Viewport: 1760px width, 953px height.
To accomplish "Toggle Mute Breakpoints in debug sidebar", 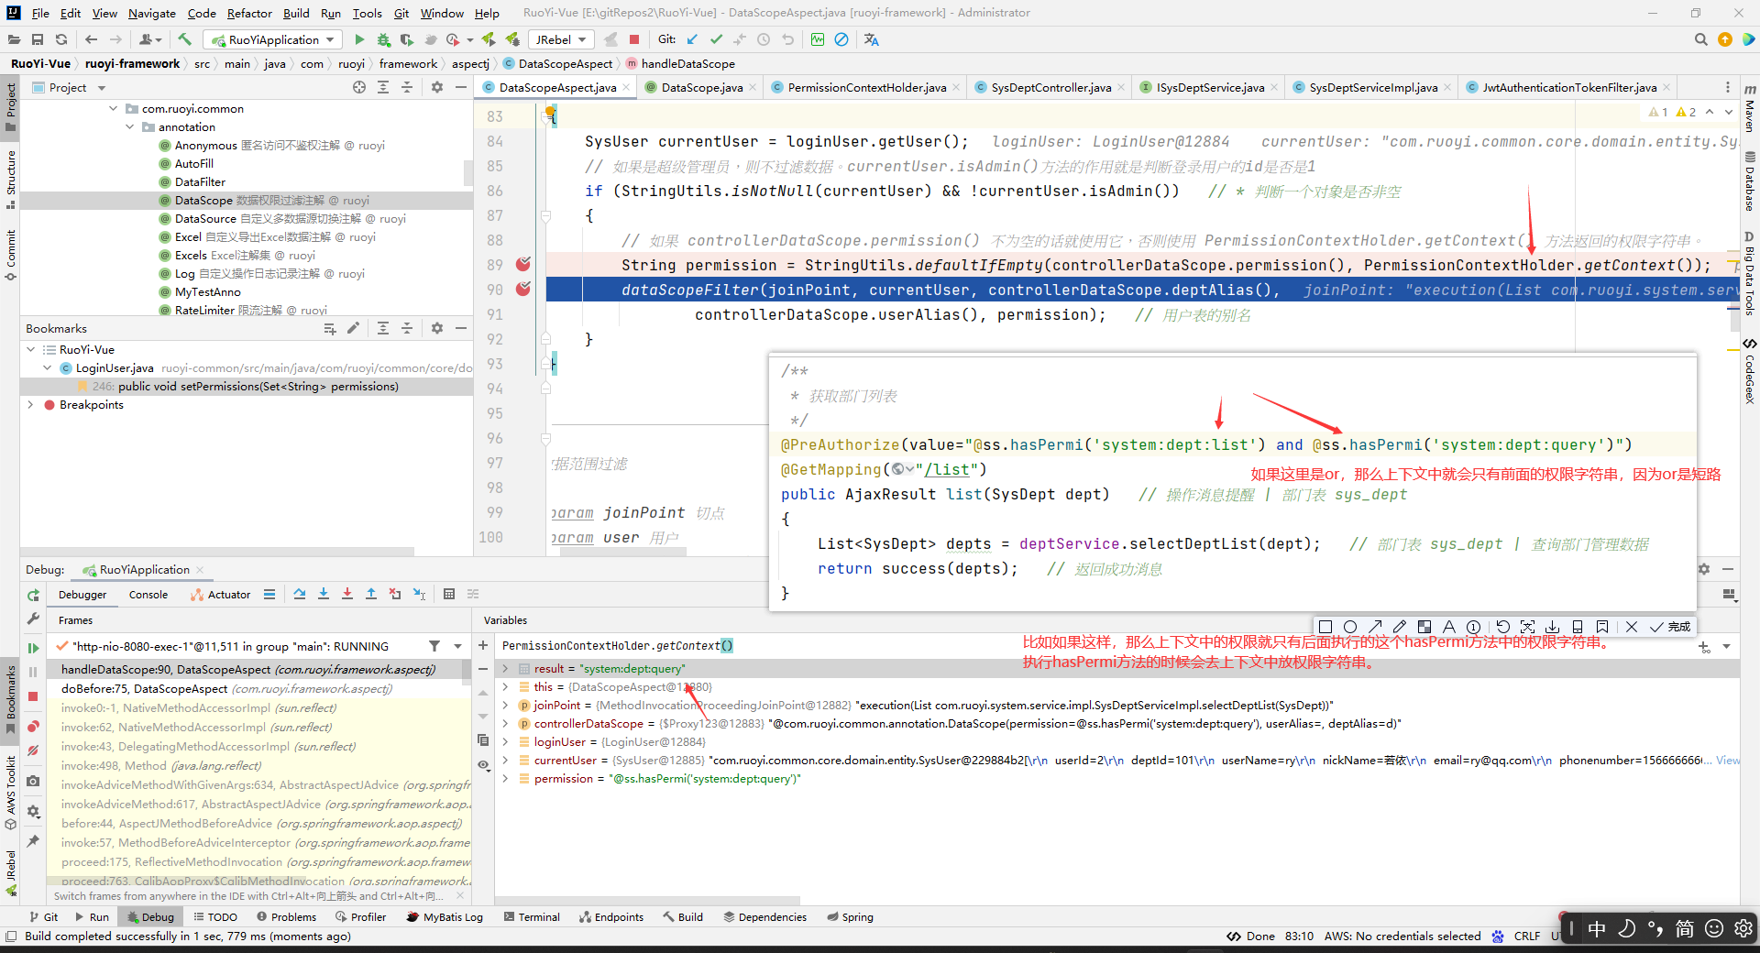I will tap(34, 750).
